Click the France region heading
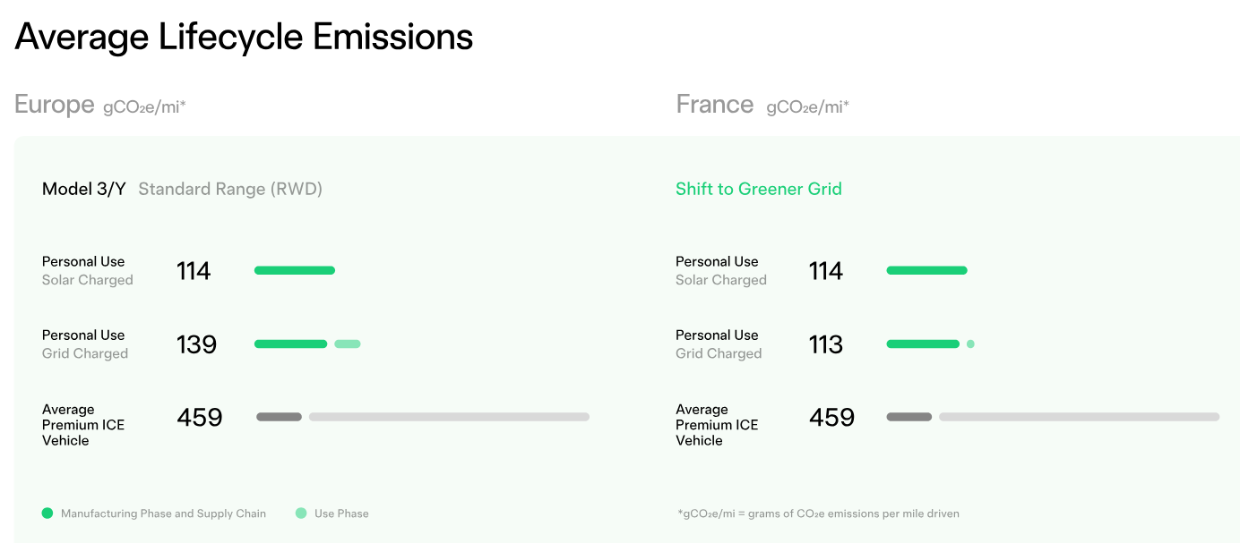This screenshot has height=543, width=1240. 715,105
